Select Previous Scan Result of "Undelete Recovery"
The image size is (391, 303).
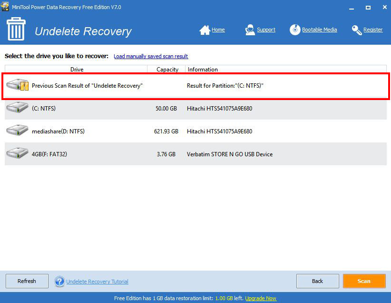tap(87, 86)
